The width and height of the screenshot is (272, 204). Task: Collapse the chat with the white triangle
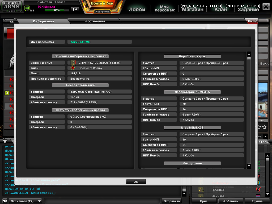click(x=5, y=141)
